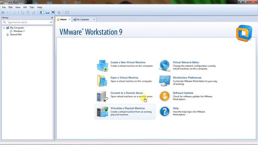Image resolution: width=258 pixels, height=145 pixels.
Task: Open the VM menu
Action: [25, 7]
